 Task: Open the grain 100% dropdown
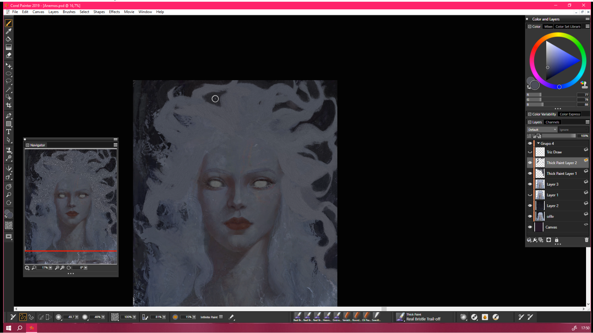coord(134,317)
